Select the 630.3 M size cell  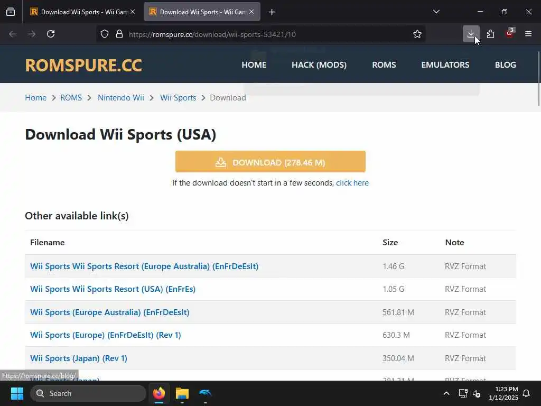coord(396,335)
